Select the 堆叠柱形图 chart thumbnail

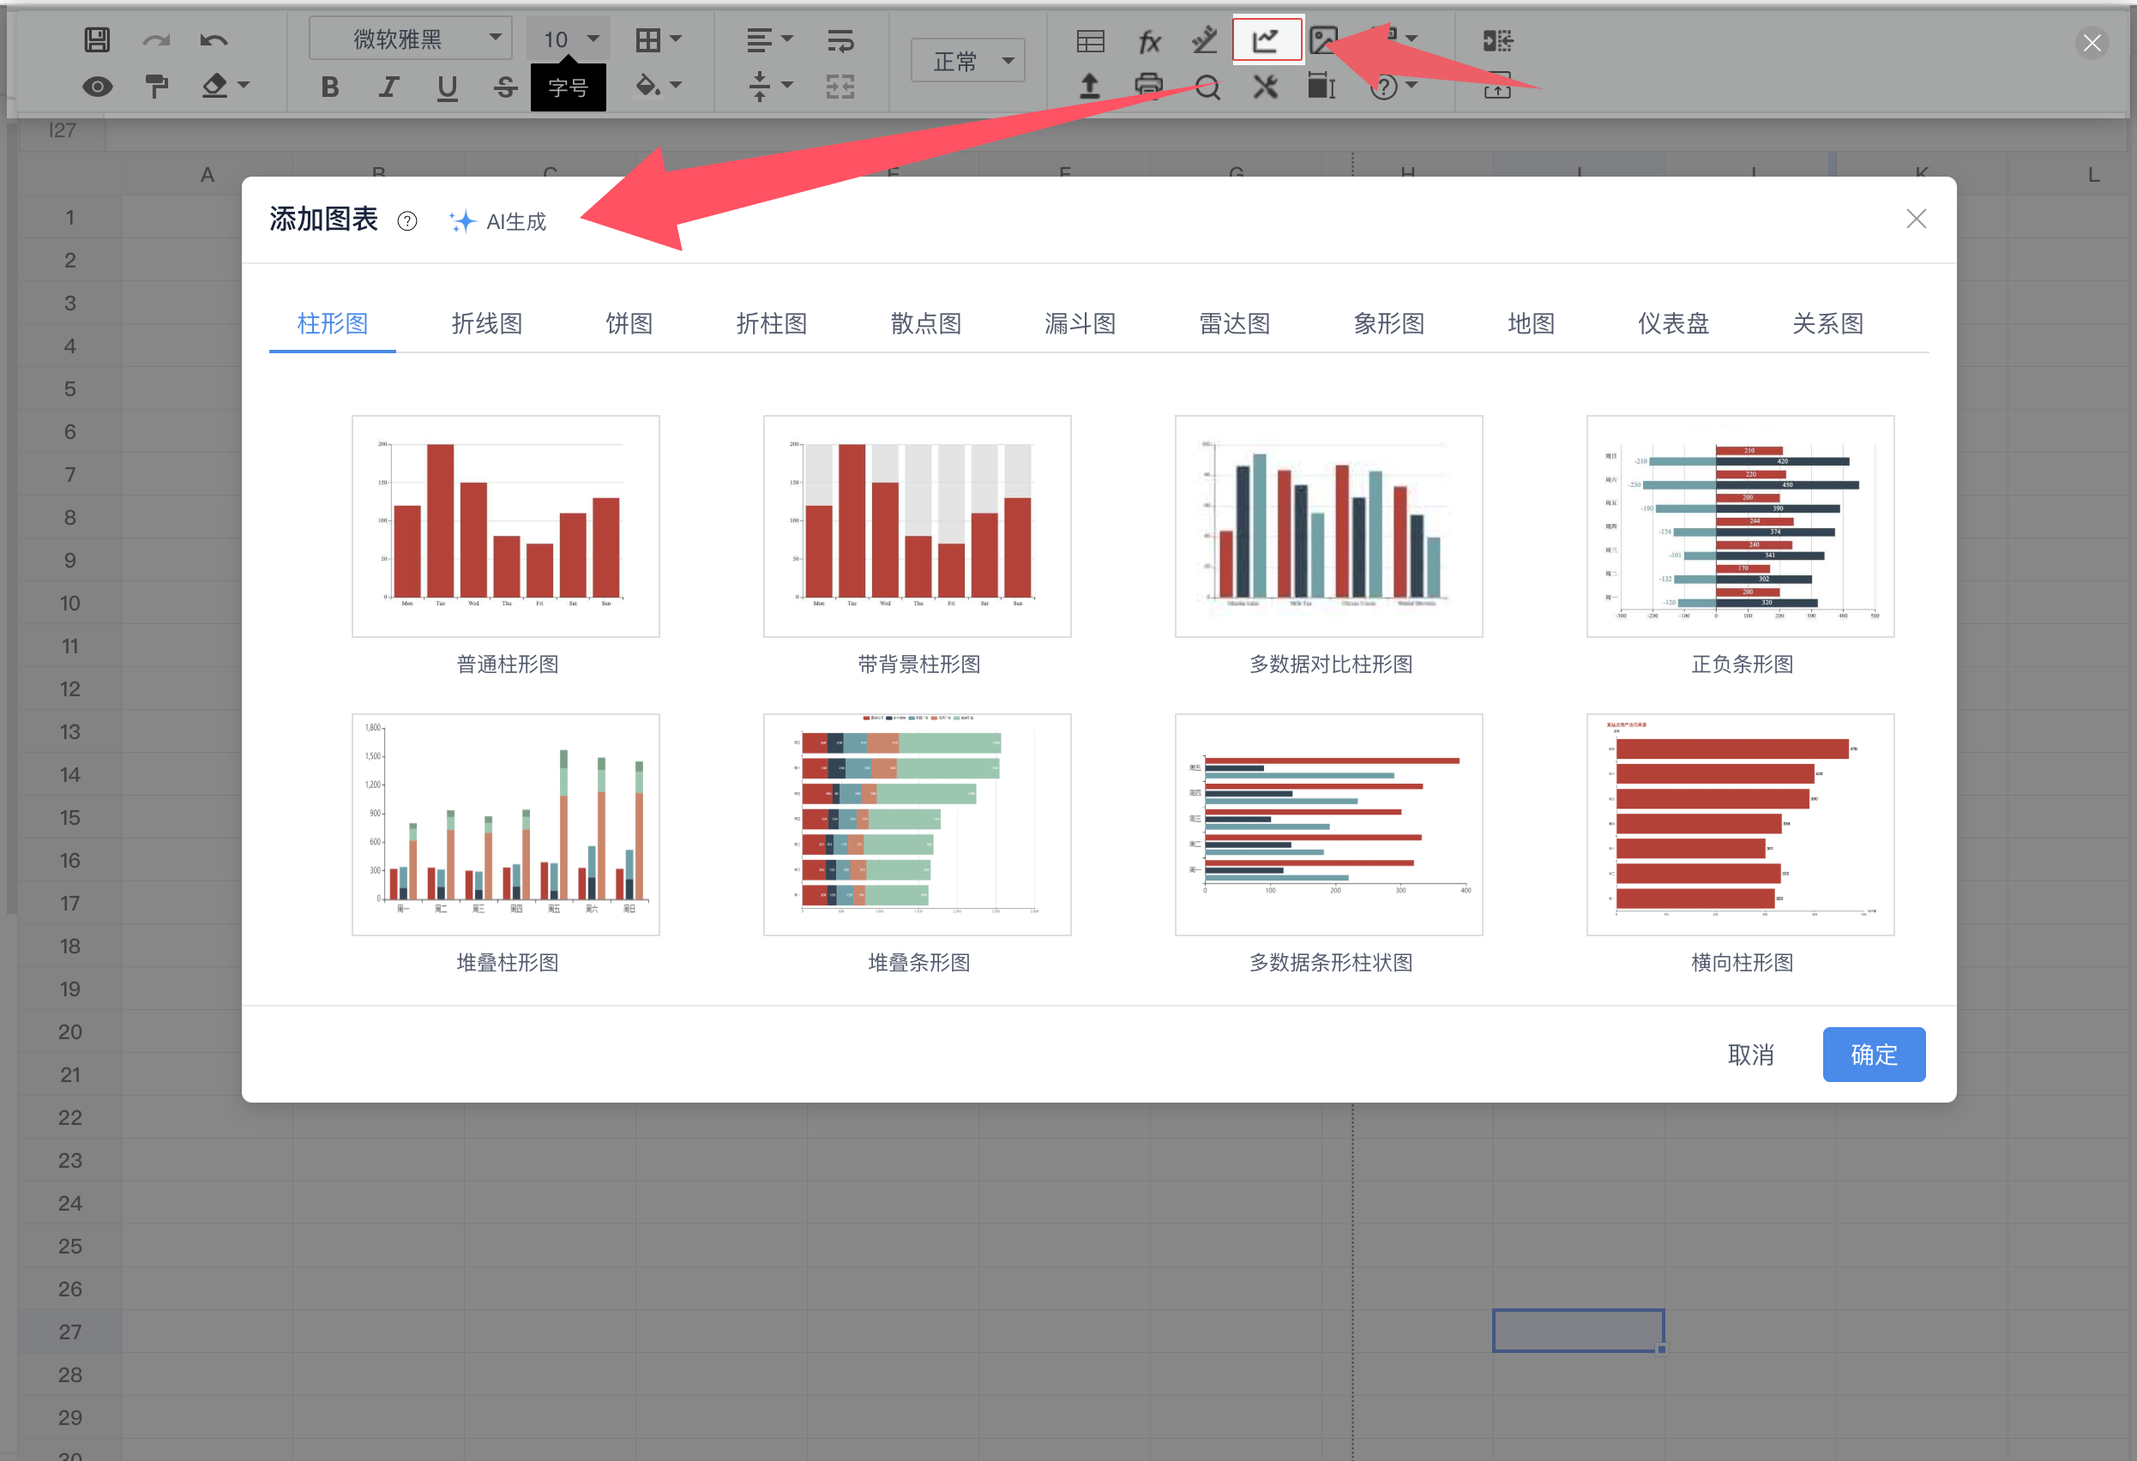(x=506, y=825)
